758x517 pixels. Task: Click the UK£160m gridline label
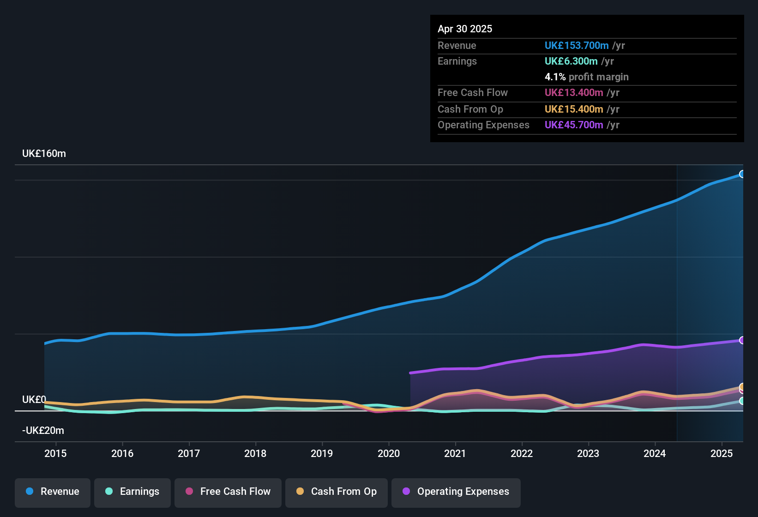click(44, 153)
